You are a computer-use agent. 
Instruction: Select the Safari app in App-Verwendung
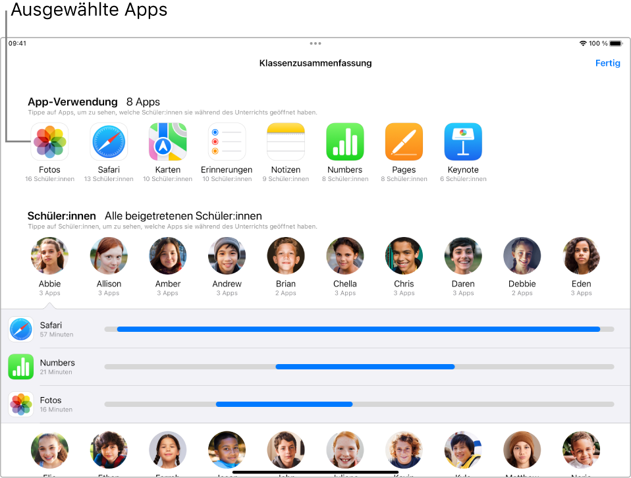pyautogui.click(x=109, y=142)
